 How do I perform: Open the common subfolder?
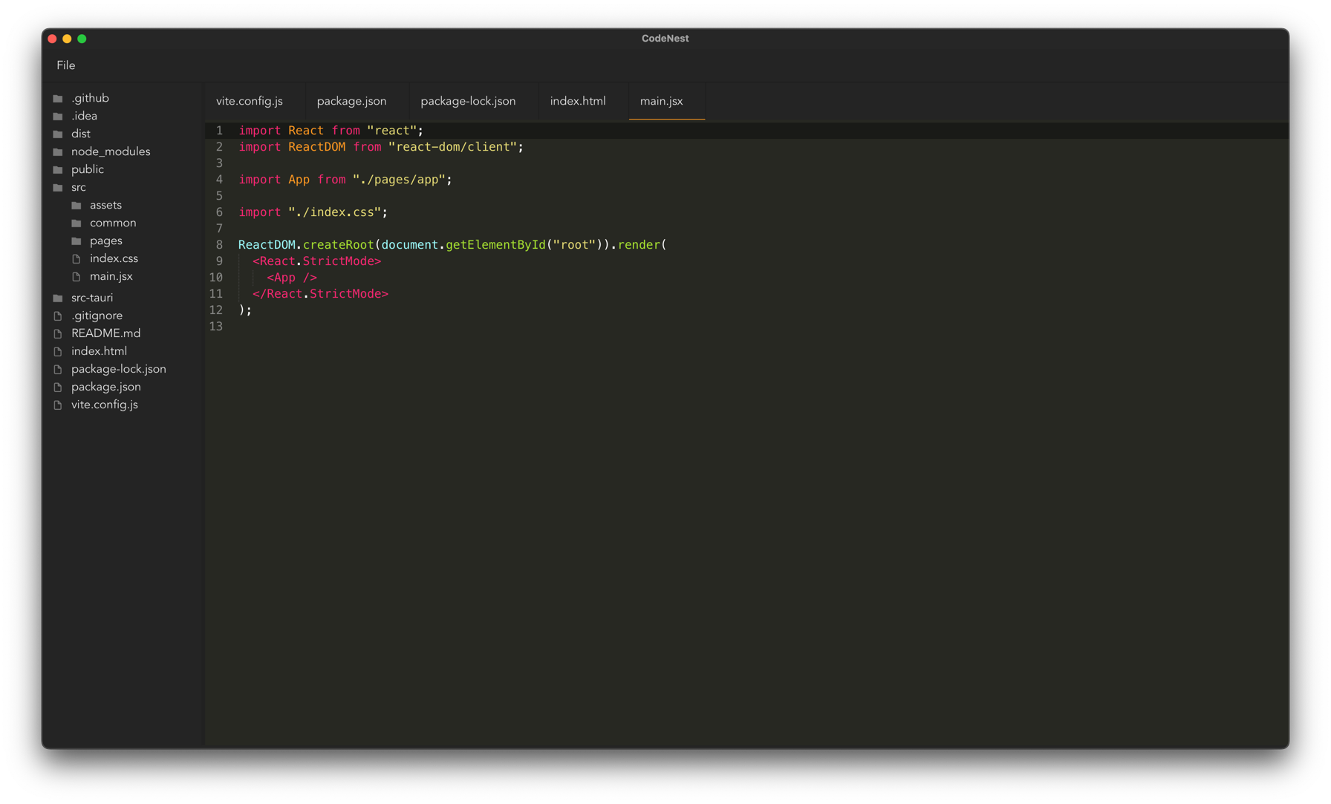pyautogui.click(x=113, y=223)
